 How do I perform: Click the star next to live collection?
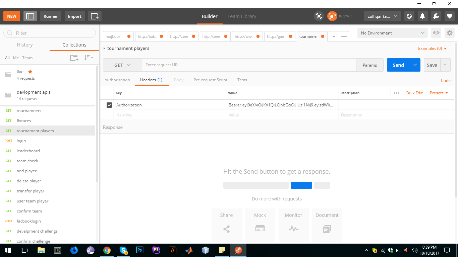click(30, 72)
